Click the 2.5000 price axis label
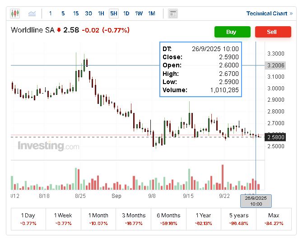 pos(276,146)
